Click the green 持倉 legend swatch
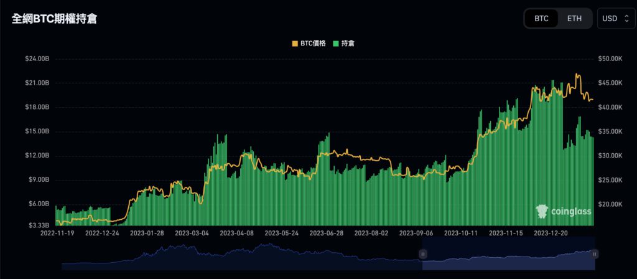The image size is (637, 279). (337, 44)
